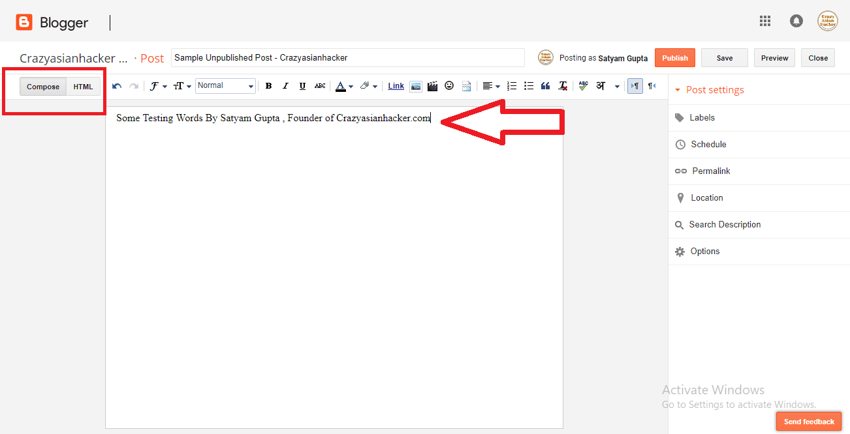
Task: Open the text alignment dropdown
Action: (x=490, y=85)
